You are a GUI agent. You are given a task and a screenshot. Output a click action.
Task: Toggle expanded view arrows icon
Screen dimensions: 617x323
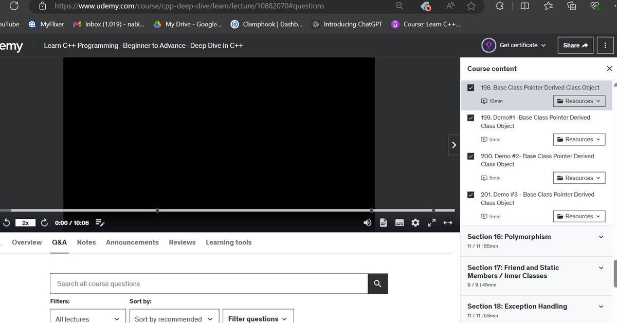(448, 223)
